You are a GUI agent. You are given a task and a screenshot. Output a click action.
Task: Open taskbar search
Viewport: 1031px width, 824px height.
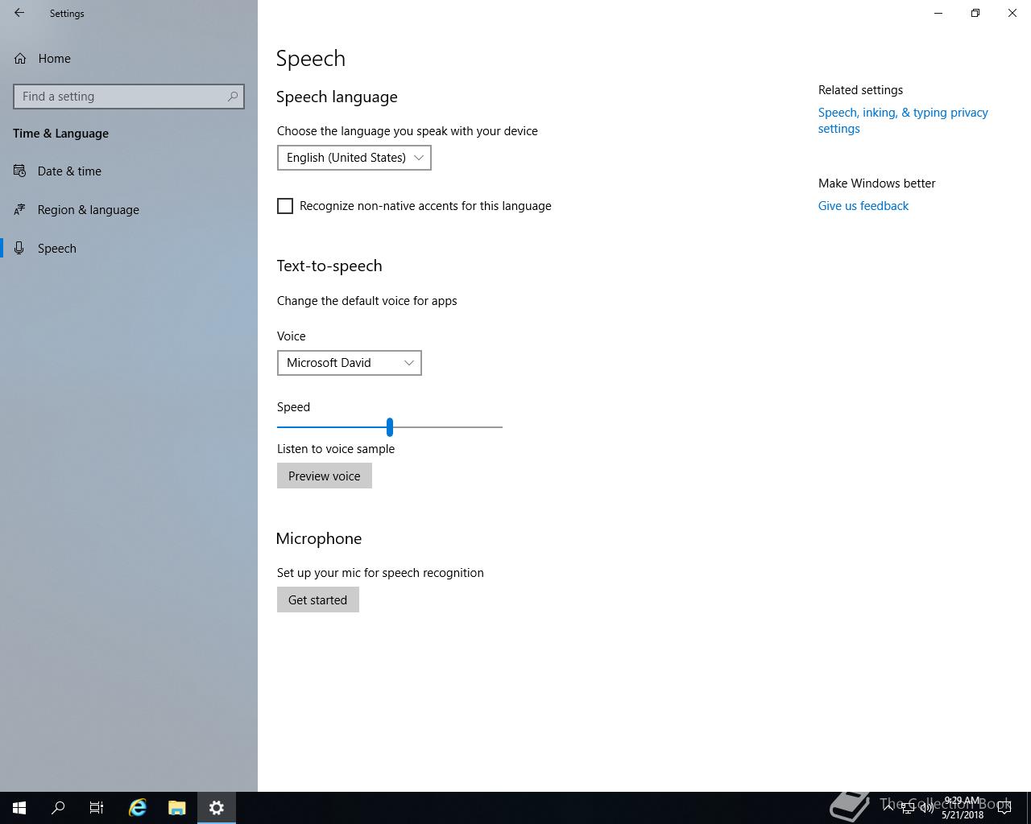pos(58,808)
